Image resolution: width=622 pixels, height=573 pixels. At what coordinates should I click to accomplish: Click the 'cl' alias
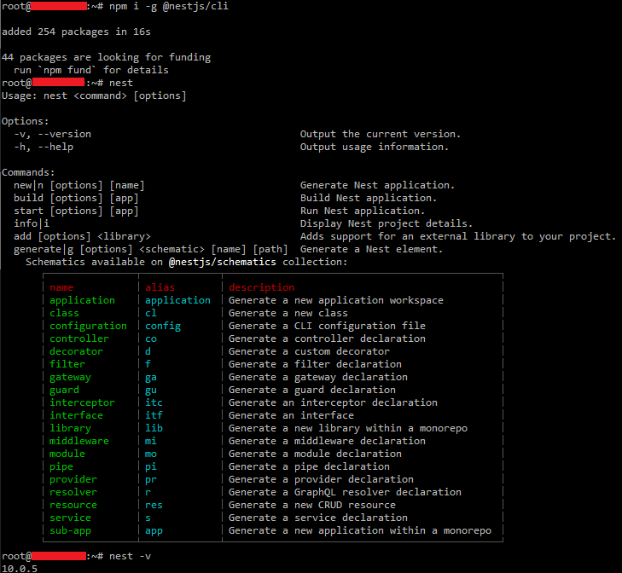[x=151, y=313]
